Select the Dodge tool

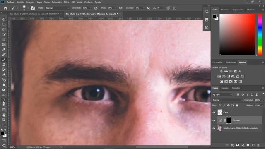[4, 90]
